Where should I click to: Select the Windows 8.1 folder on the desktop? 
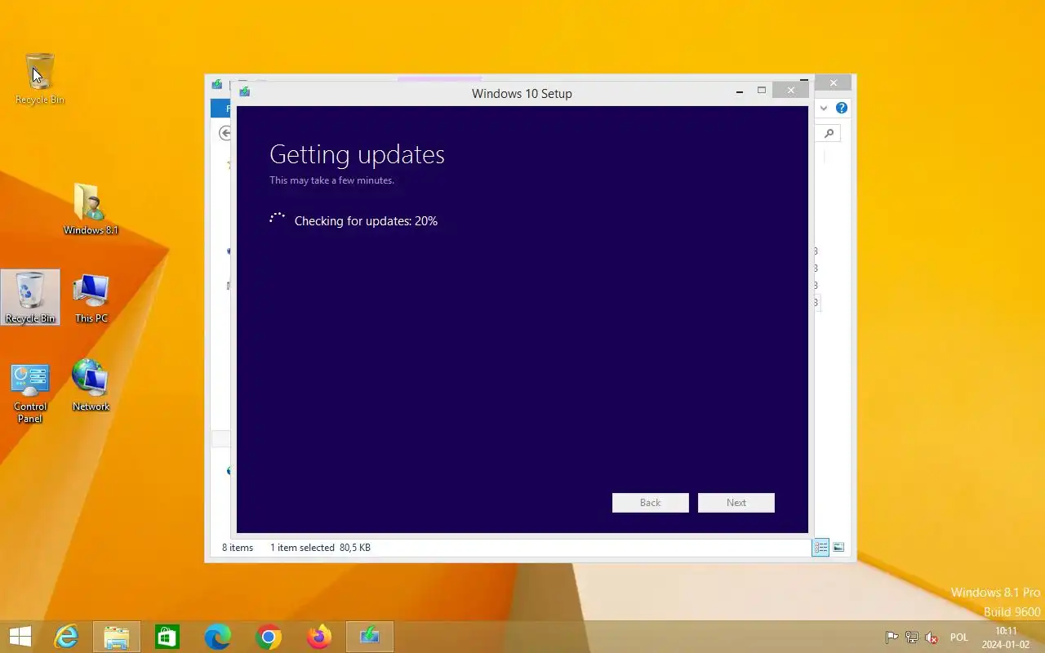click(x=91, y=209)
